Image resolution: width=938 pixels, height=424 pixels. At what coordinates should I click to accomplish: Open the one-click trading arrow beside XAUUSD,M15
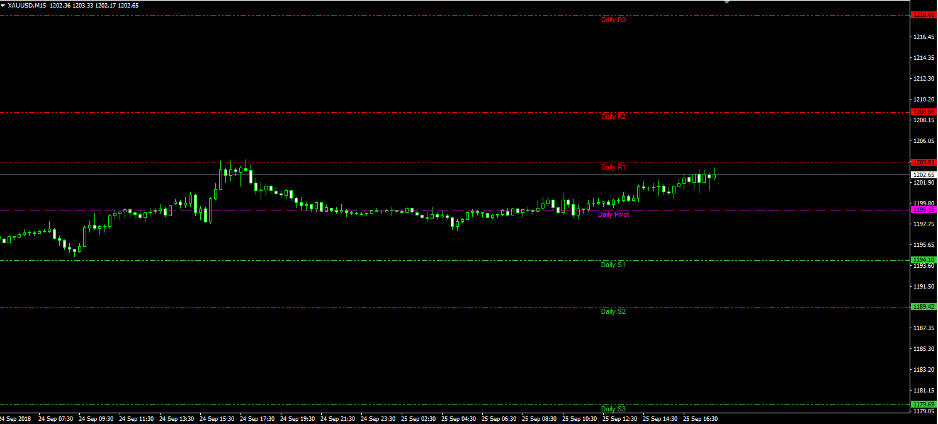[x=3, y=5]
